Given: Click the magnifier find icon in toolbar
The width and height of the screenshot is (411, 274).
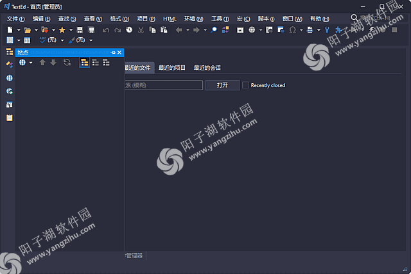Looking at the screenshot, I should pyautogui.click(x=214, y=30).
